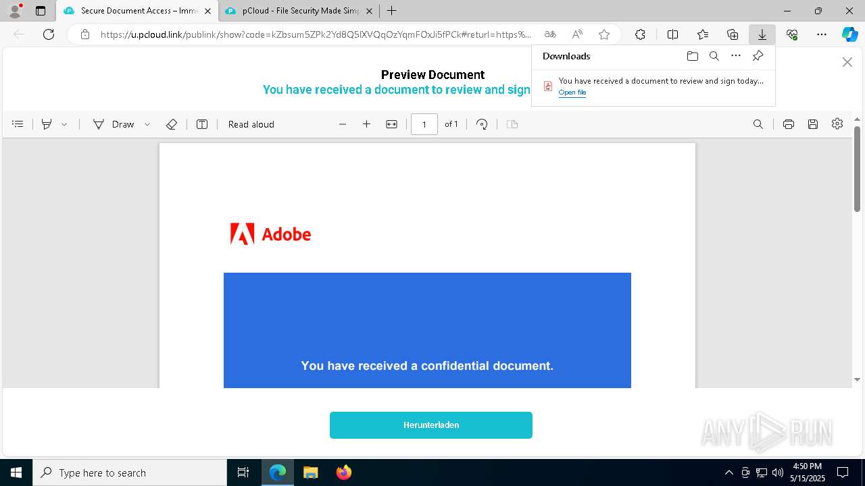The image size is (865, 486).
Task: Open Task View on taskbar
Action: [243, 473]
